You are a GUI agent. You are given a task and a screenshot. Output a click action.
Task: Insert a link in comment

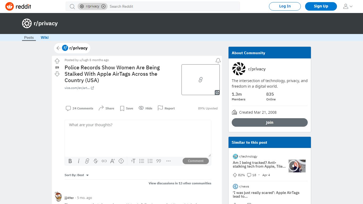tap(87, 161)
